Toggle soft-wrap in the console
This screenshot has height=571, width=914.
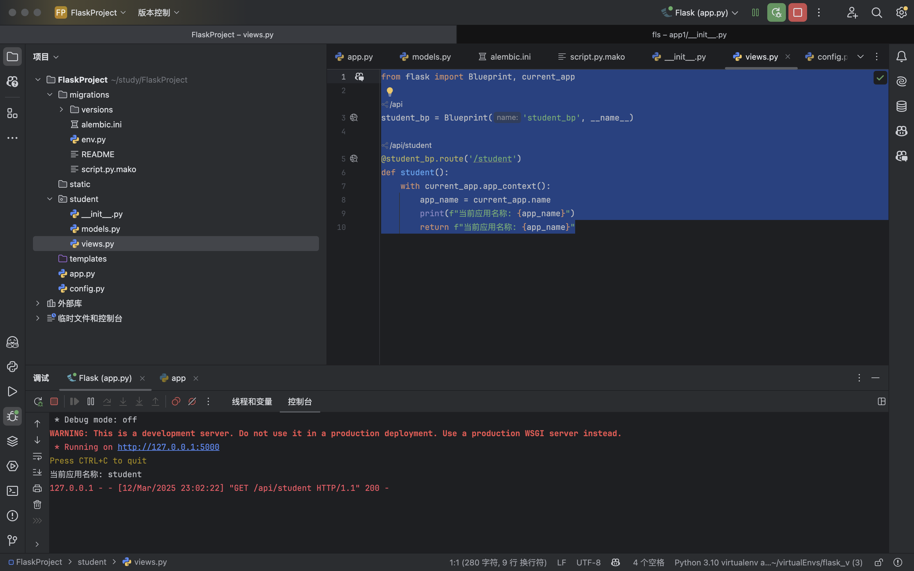pyautogui.click(x=37, y=456)
